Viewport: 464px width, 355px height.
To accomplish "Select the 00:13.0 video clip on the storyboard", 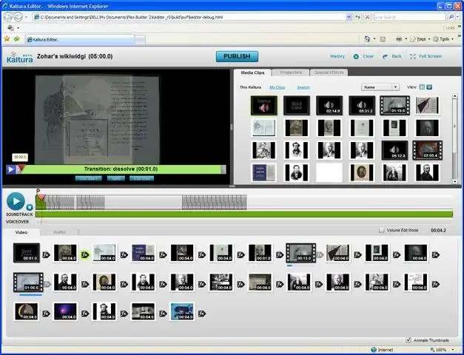I will [300, 253].
